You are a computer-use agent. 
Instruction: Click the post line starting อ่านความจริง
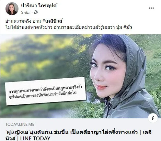[34, 21]
